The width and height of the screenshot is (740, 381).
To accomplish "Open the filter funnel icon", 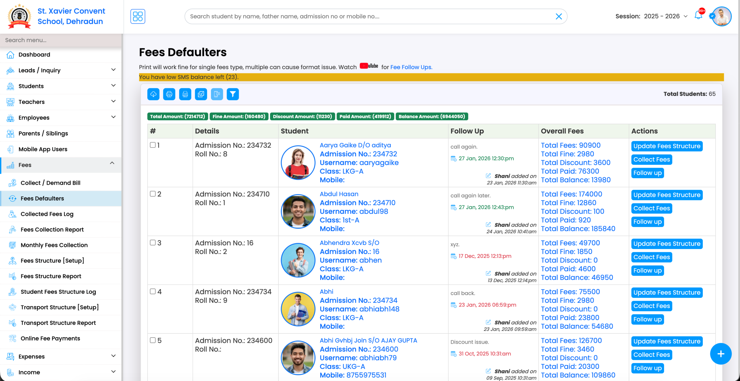I will coord(233,94).
